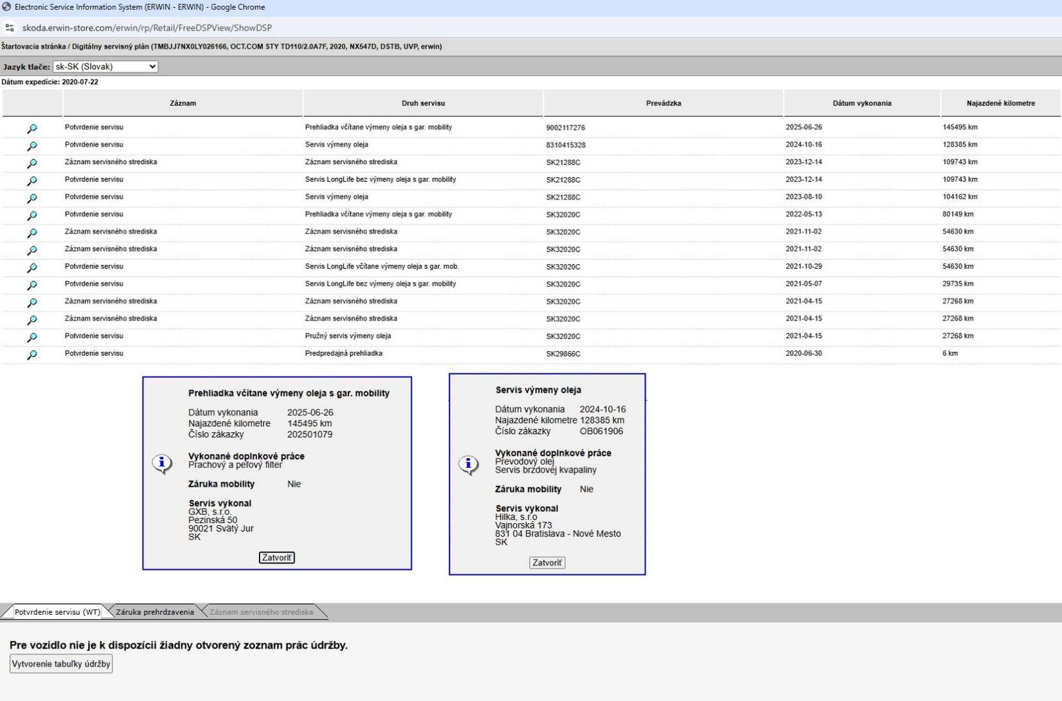Click Digitálny servisný plán breadcrumb text
Screen dimensions: 1062x701
[x=111, y=46]
